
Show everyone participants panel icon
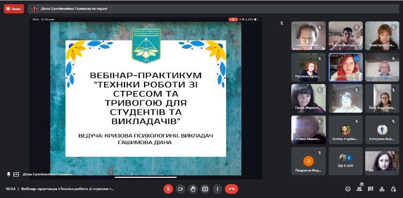[359, 189]
